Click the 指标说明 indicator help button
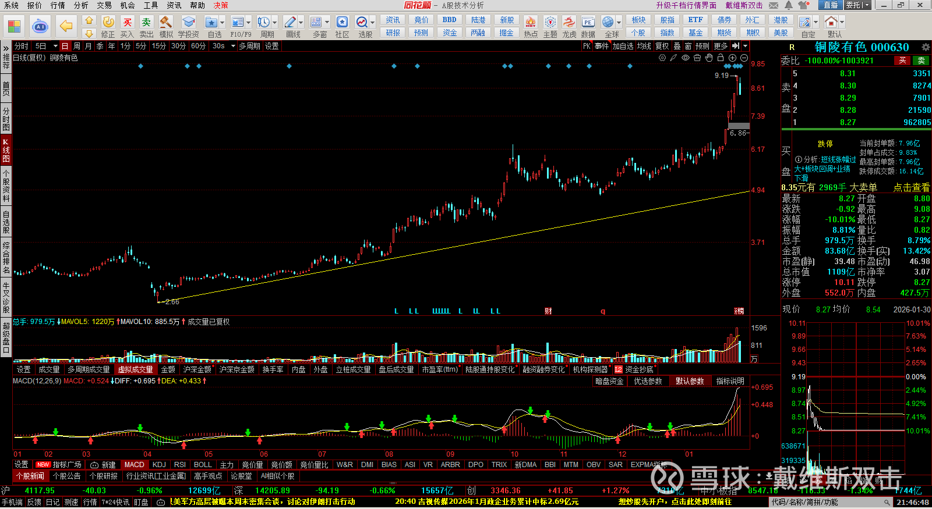The image size is (932, 509). click(x=730, y=381)
